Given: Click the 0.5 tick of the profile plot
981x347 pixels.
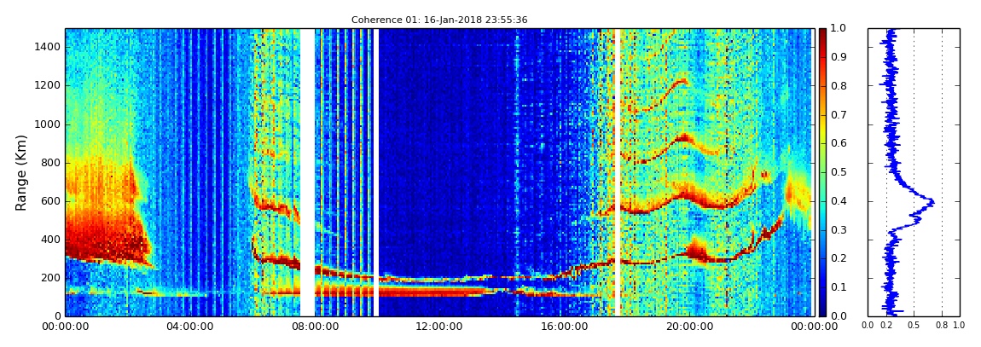Looking at the screenshot, I should coord(914,325).
